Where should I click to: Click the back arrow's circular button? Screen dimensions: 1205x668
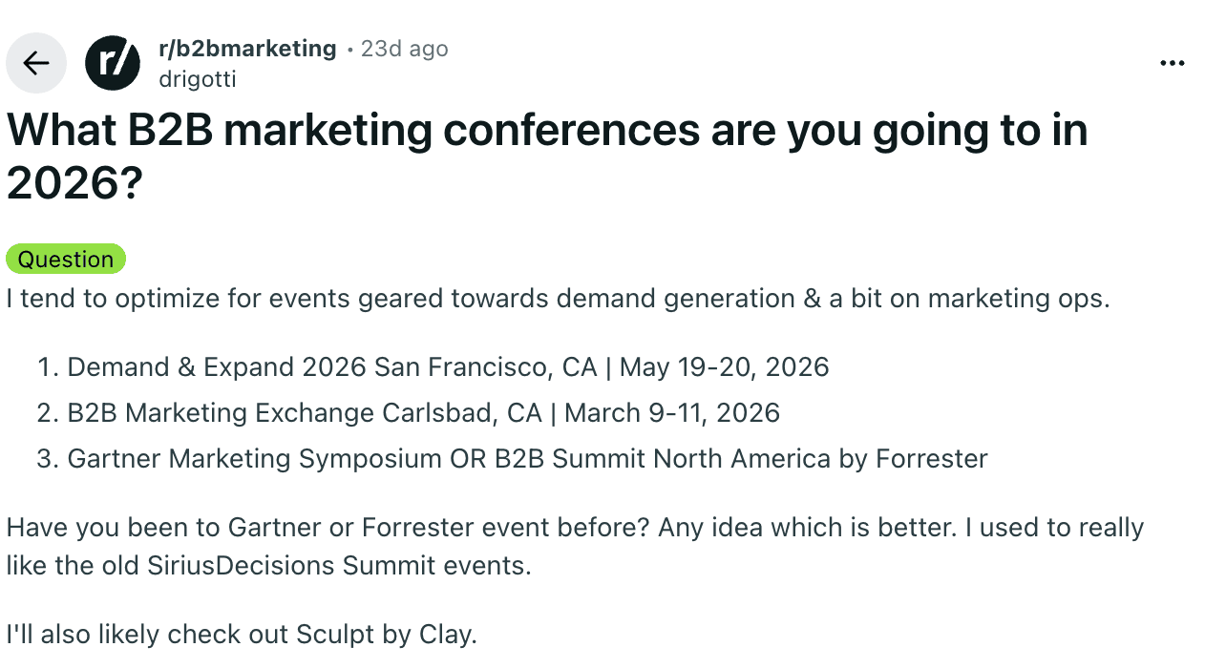click(x=35, y=62)
